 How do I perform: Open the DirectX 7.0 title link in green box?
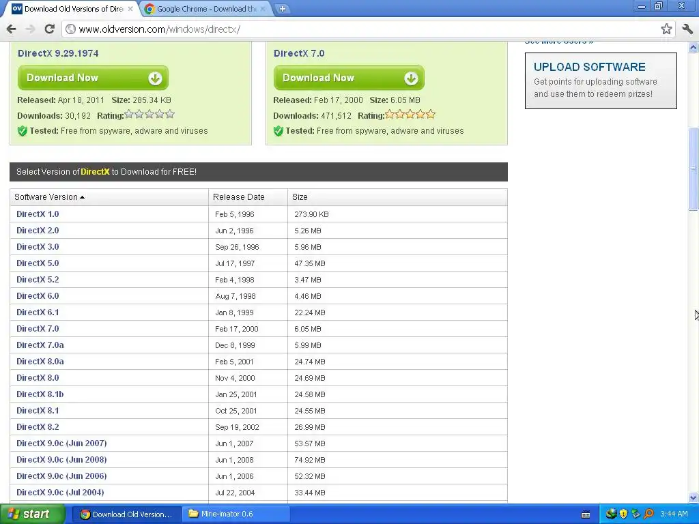[299, 53]
